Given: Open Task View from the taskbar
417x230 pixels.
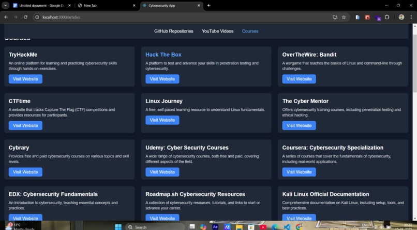Looking at the screenshot, I should (x=192, y=227).
